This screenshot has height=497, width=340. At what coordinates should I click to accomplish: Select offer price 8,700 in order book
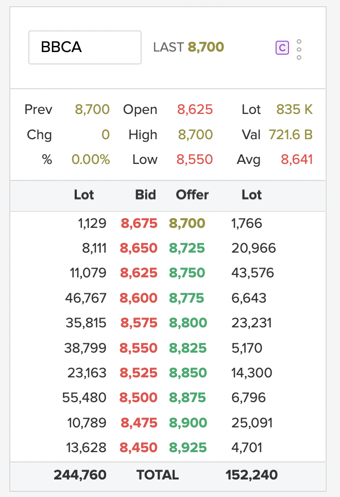click(187, 223)
